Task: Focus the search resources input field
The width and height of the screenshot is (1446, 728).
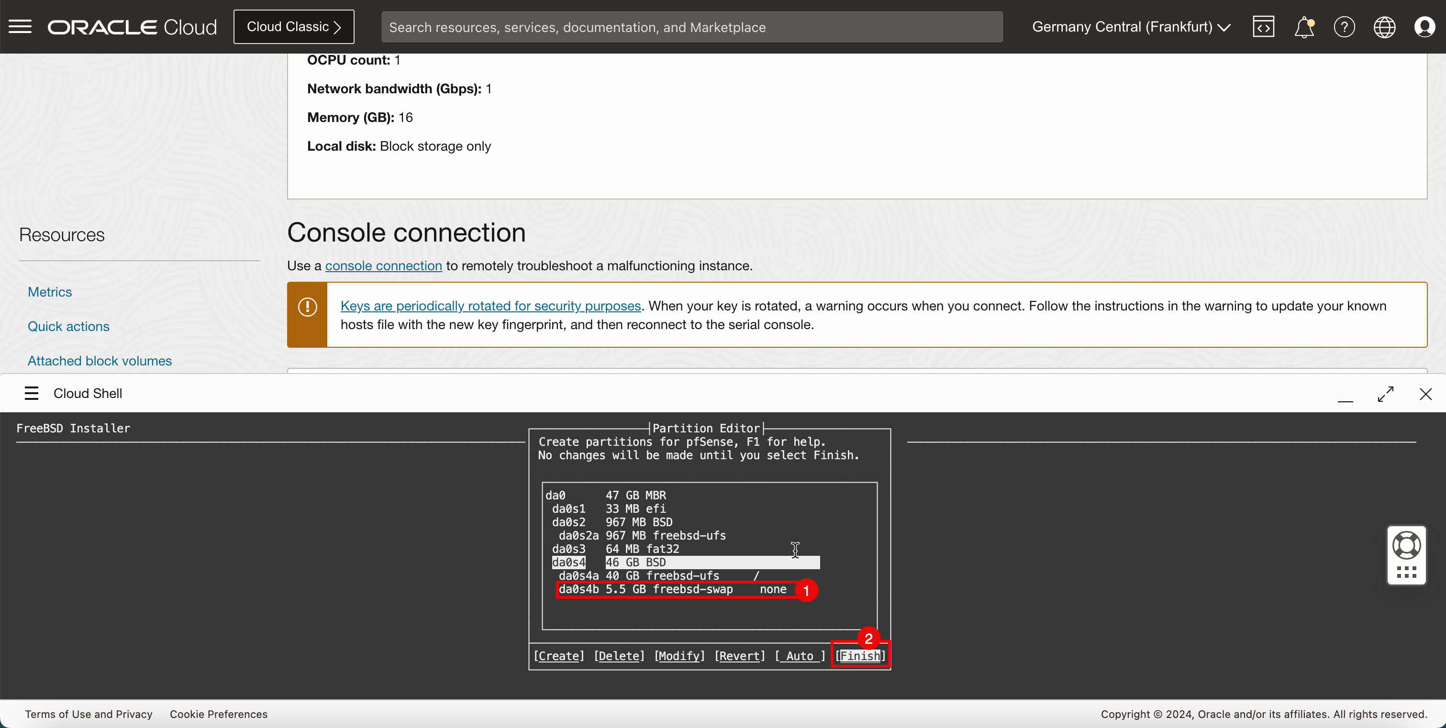Action: (691, 27)
